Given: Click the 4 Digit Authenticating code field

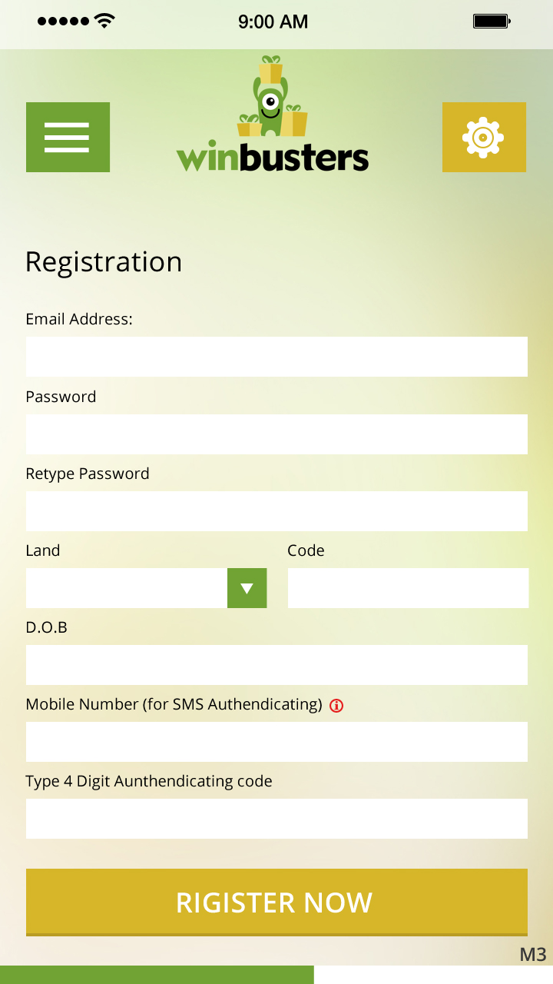Looking at the screenshot, I should click(276, 819).
